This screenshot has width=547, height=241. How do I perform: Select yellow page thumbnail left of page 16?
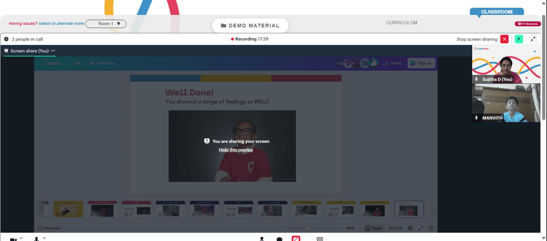click(68, 209)
